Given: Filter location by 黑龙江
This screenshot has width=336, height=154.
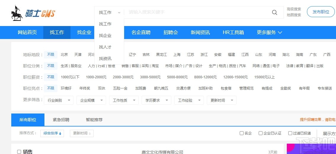Looking at the screenshot, I should point(161,55).
